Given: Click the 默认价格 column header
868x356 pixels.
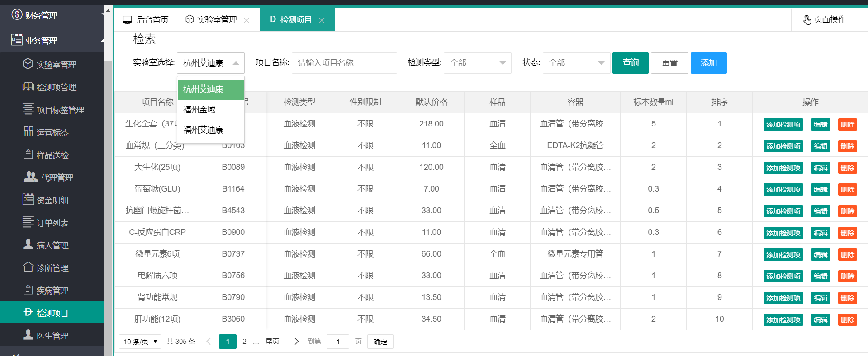Looking at the screenshot, I should coord(432,102).
